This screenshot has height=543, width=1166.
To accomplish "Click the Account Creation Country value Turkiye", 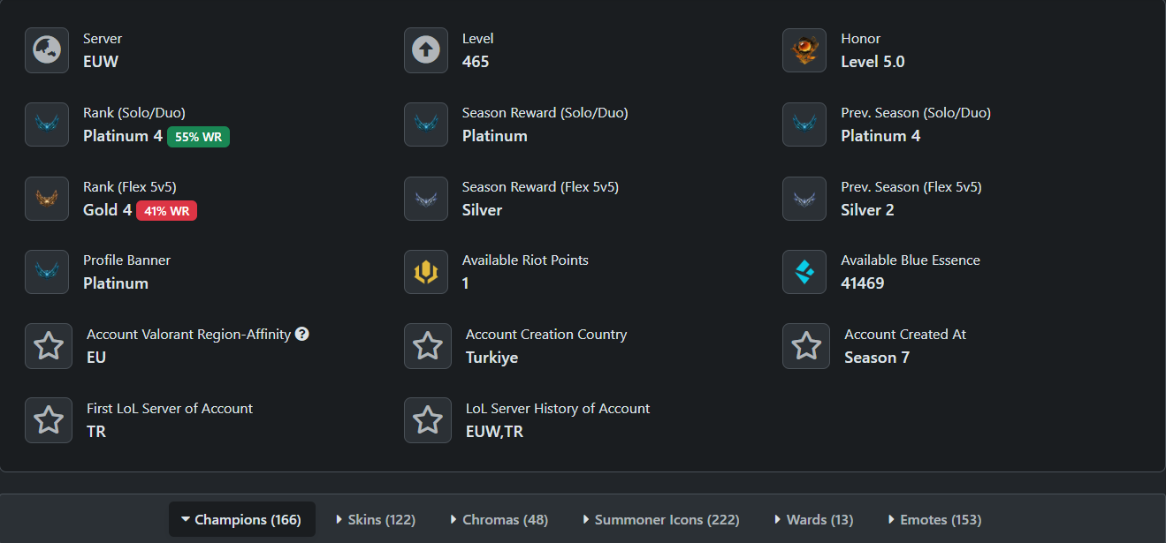I will pyautogui.click(x=492, y=358).
